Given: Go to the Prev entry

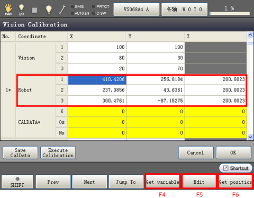Looking at the screenshot, I should point(53,182).
